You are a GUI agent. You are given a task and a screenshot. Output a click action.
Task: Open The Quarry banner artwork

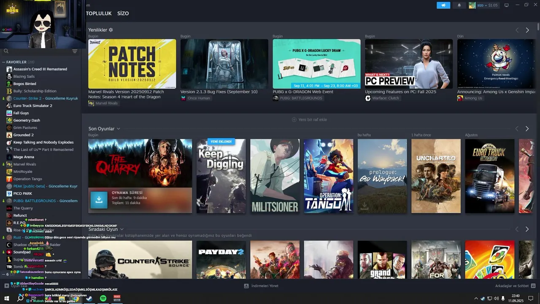click(x=140, y=163)
